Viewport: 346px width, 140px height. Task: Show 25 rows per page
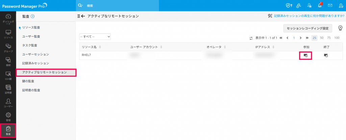tap(315, 38)
